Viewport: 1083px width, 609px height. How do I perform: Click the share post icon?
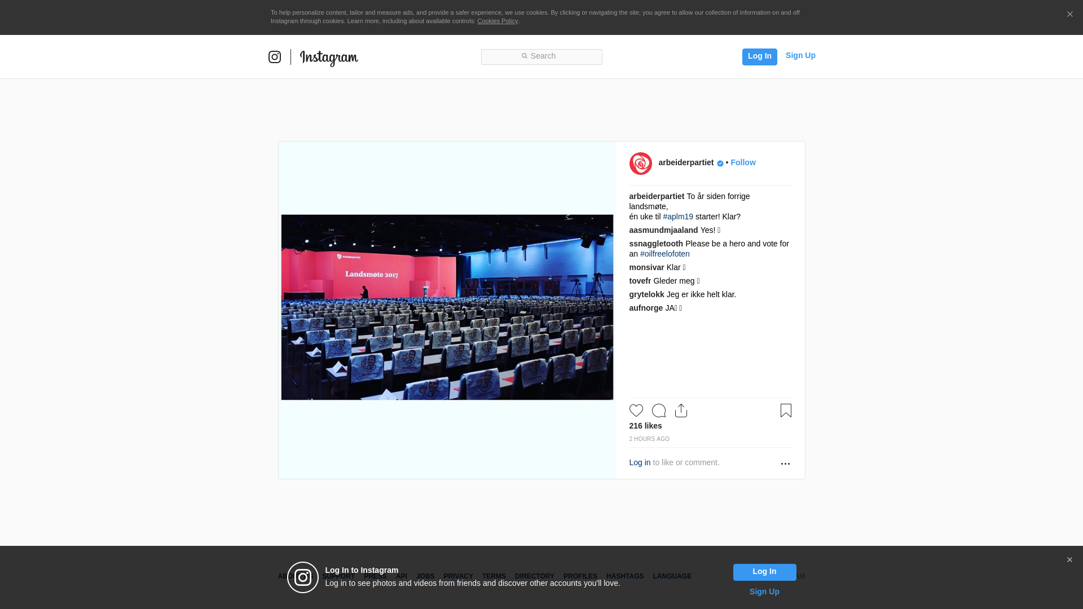[x=681, y=411]
